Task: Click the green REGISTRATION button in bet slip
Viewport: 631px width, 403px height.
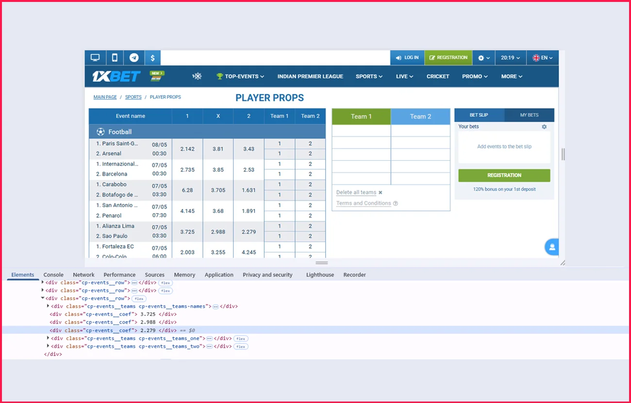Action: pos(504,175)
